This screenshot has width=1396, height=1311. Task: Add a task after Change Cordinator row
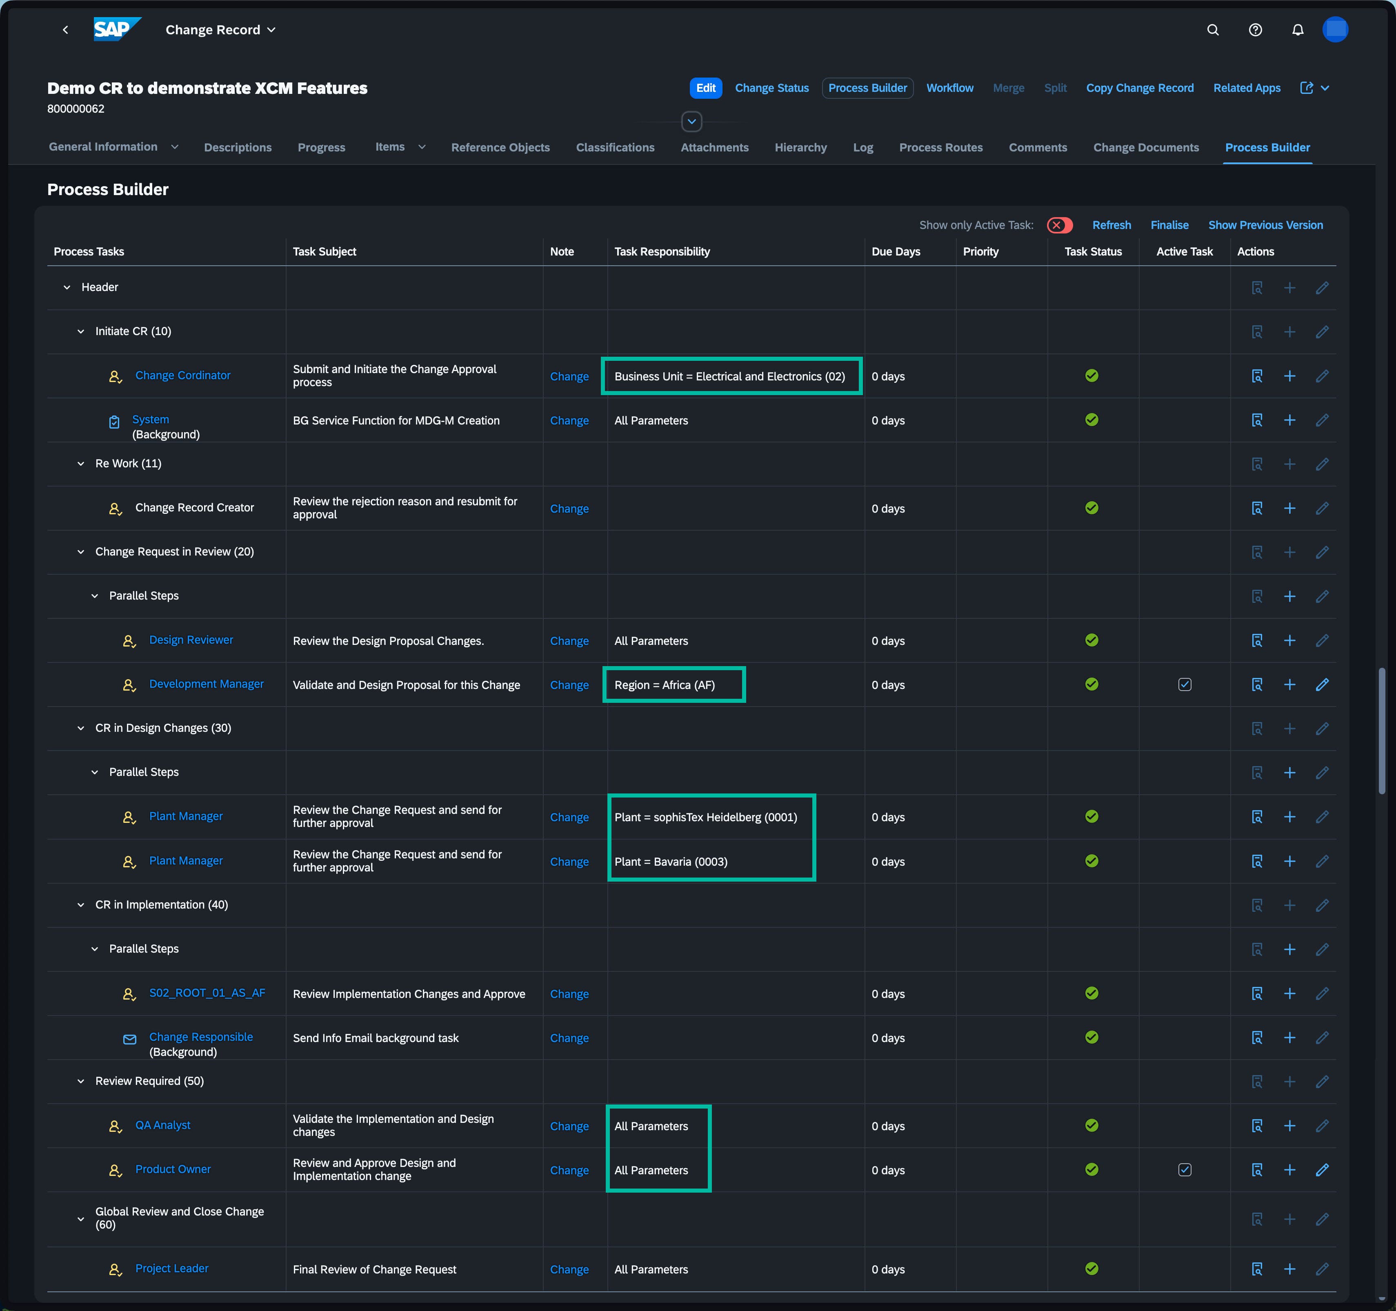[x=1289, y=376]
